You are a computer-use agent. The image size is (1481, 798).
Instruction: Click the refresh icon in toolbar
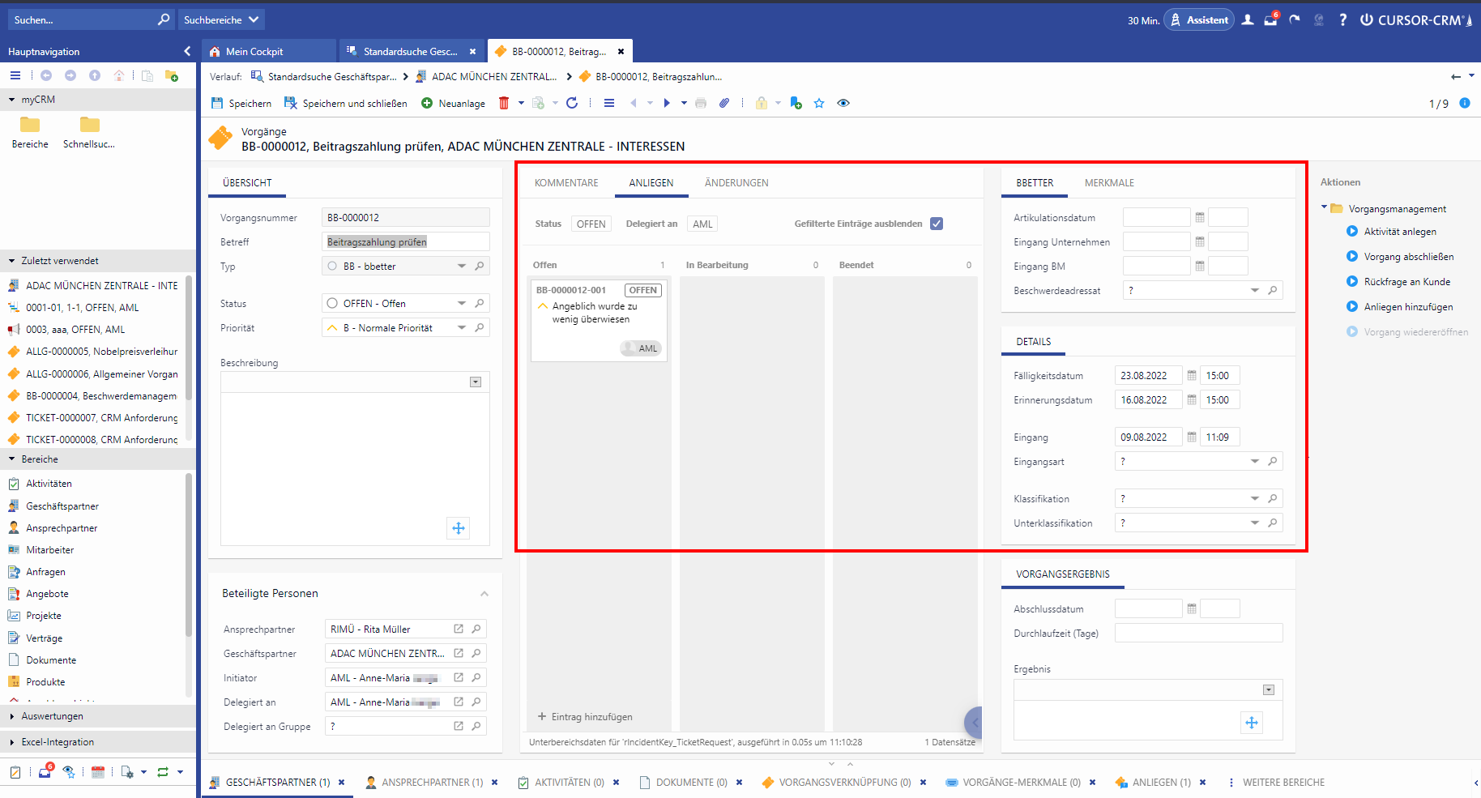point(572,103)
